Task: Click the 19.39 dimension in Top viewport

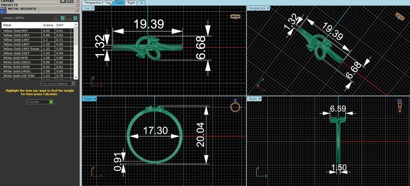Action: tap(149, 24)
